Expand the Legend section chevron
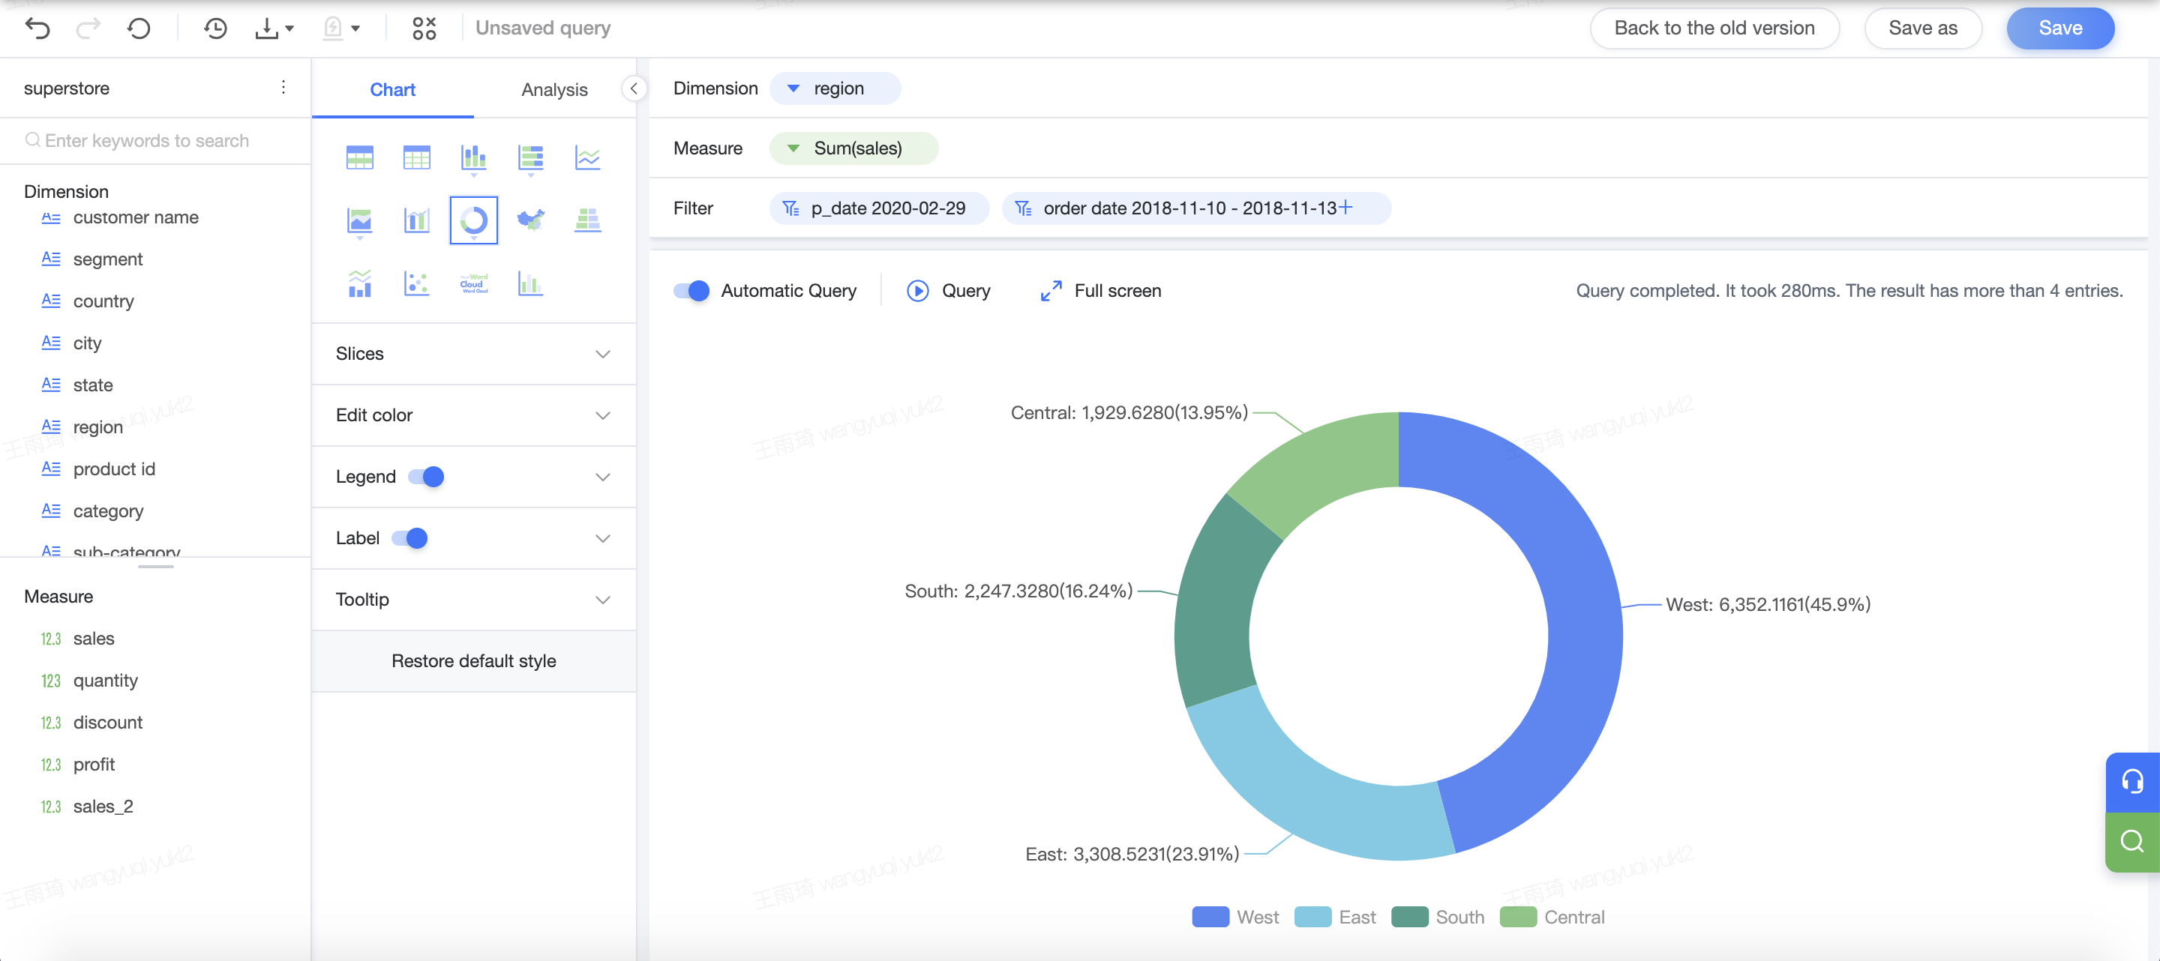This screenshot has width=2160, height=961. [602, 477]
